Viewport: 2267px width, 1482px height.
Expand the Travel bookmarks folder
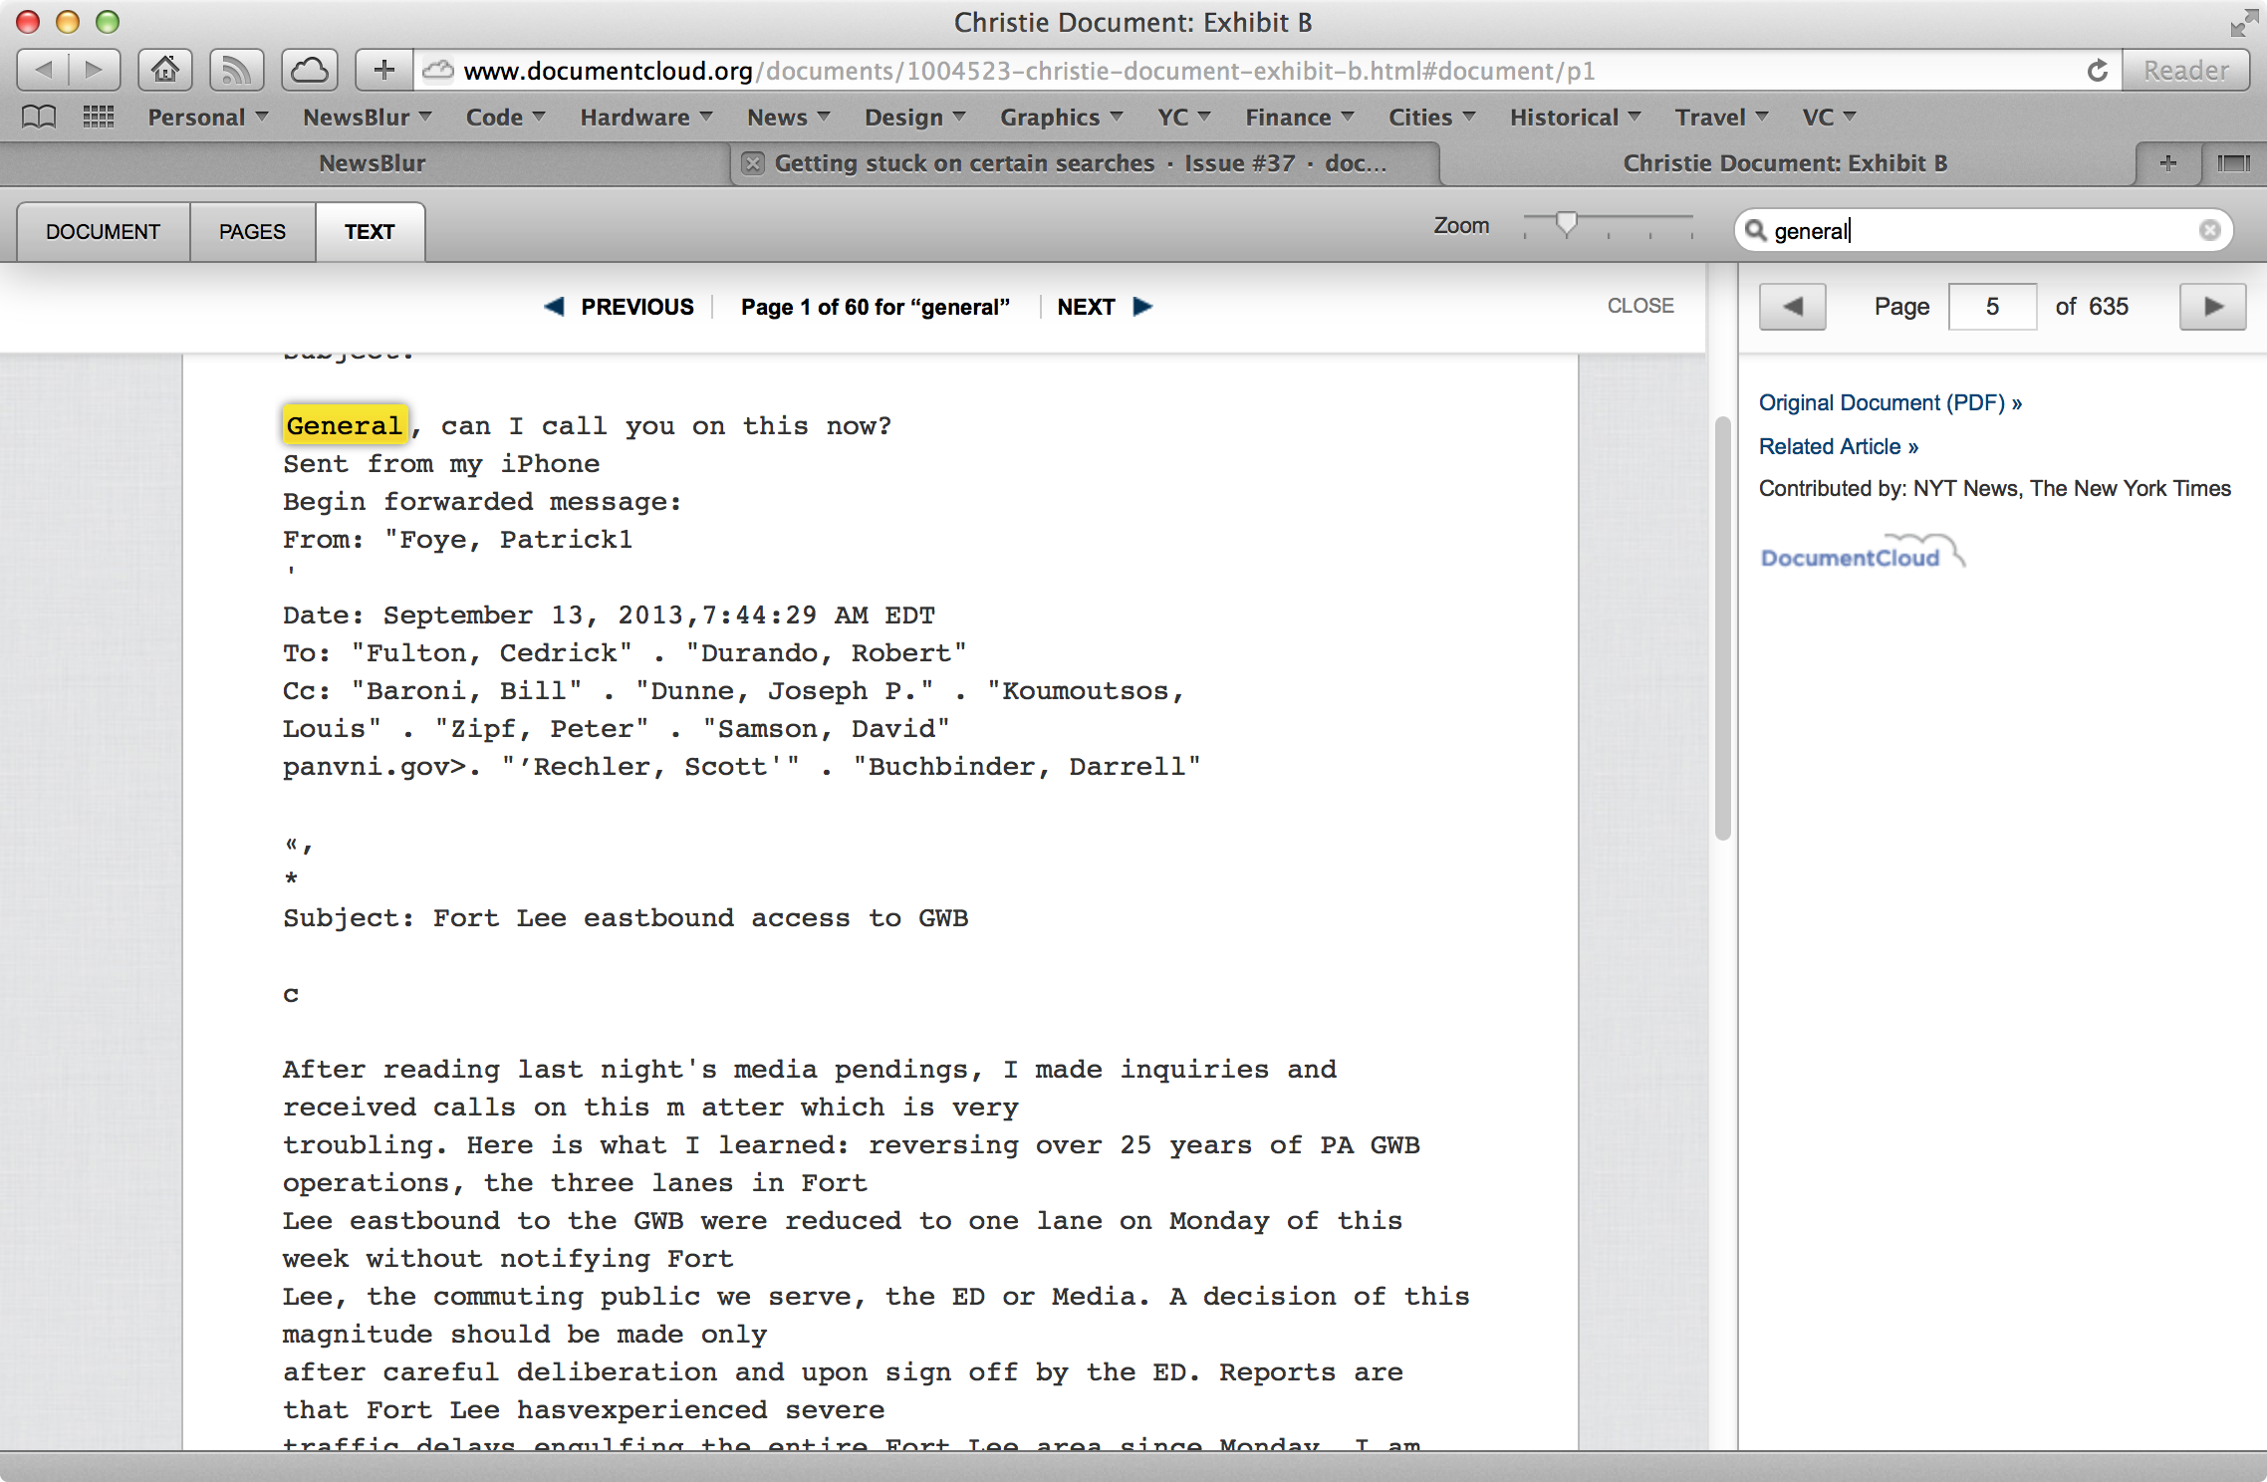point(1722,118)
